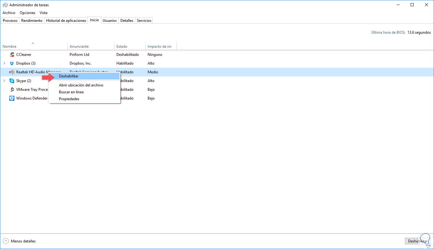Click the Habilitado status in Dropbox row

pyautogui.click(x=125, y=63)
